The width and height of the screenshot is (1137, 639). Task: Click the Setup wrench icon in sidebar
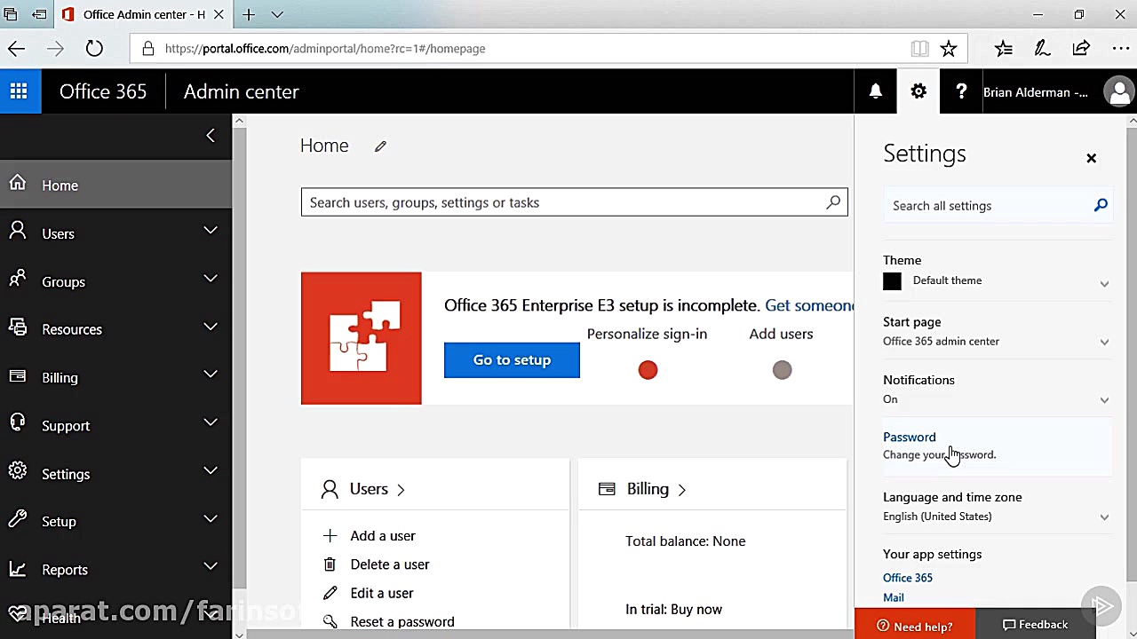[17, 520]
